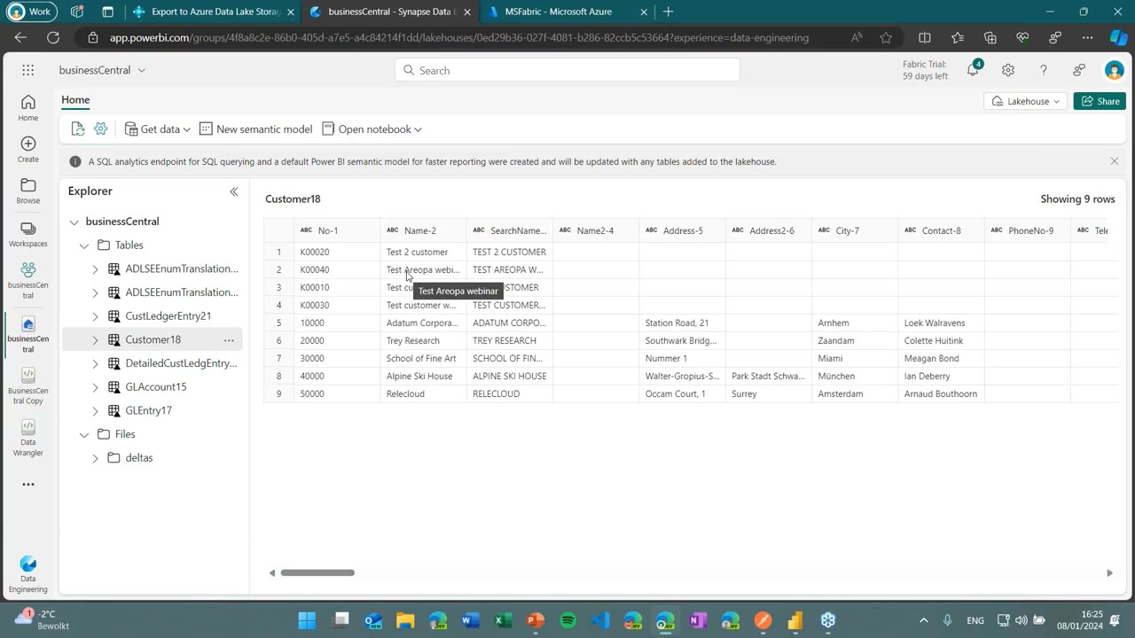This screenshot has height=638, width=1135.
Task: Open the feedback icon in the Fabric header
Action: (x=1079, y=70)
